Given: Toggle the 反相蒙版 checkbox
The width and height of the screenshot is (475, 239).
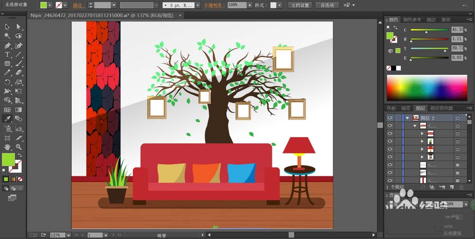Looking at the screenshot, I should 440,233.
